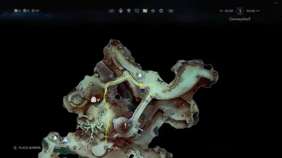Viewport: 282px width, 158px height.
Task: Open the settings gear tab
Action: coord(161,11)
